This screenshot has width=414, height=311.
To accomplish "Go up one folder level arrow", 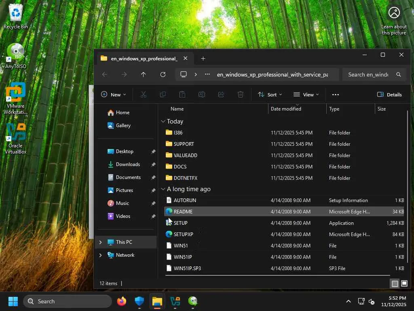I will coord(144,75).
